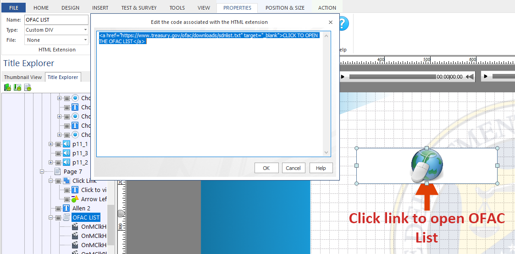Click Cancel in the code dialog
The height and width of the screenshot is (254, 515).
coord(293,168)
